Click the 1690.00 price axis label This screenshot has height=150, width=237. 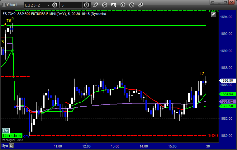[226, 51]
